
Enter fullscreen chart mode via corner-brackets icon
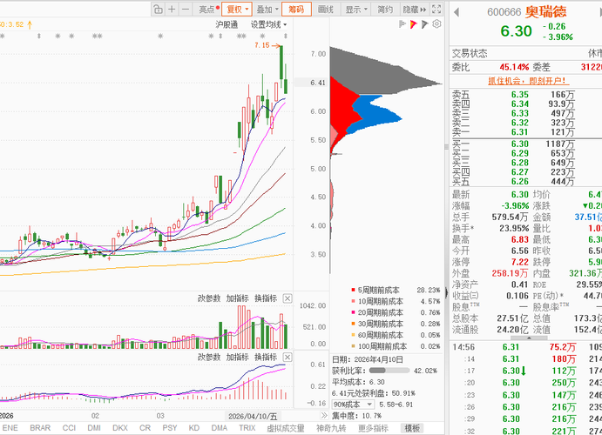pyautogui.click(x=436, y=10)
